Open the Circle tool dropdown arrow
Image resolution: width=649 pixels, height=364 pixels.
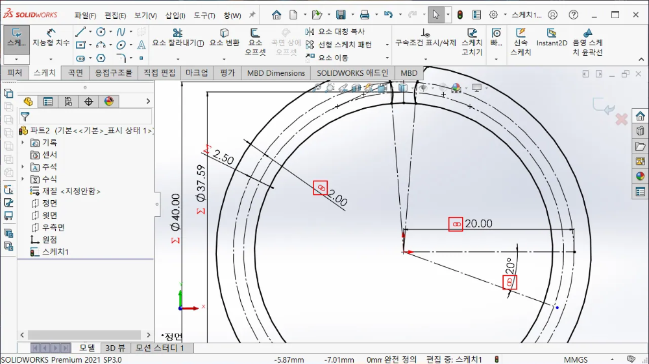(x=110, y=32)
